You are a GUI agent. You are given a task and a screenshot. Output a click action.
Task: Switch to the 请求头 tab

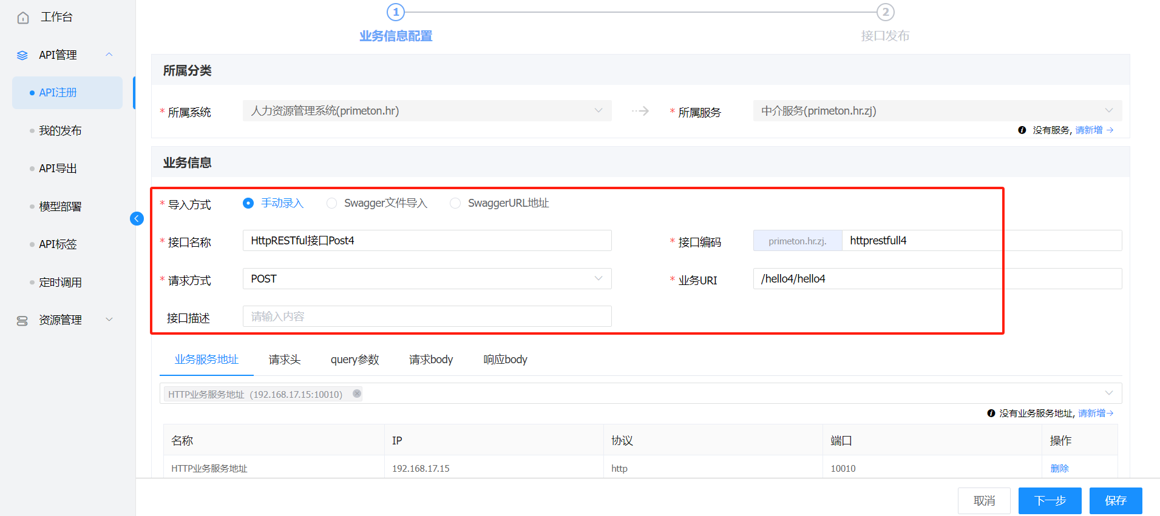pyautogui.click(x=284, y=360)
